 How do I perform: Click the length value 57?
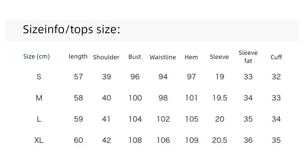[x=79, y=77]
